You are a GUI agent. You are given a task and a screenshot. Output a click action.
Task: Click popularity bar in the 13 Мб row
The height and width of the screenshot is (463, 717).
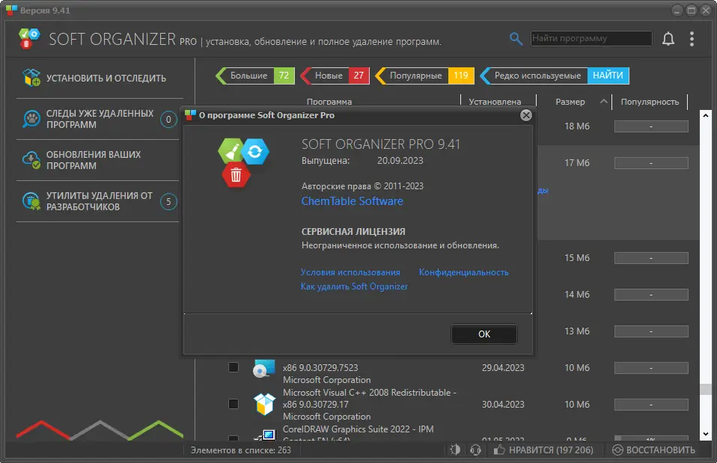(x=651, y=331)
